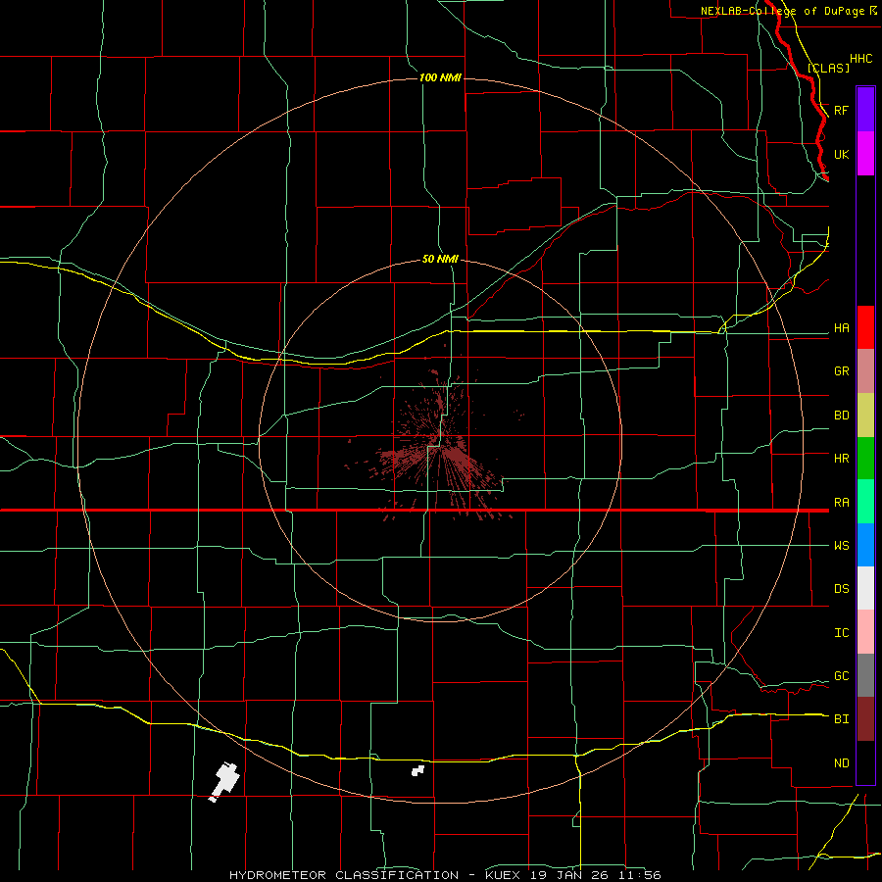
Task: Click the Hydrometeor Classification KUEX timestamp caption
Action: click(x=445, y=875)
